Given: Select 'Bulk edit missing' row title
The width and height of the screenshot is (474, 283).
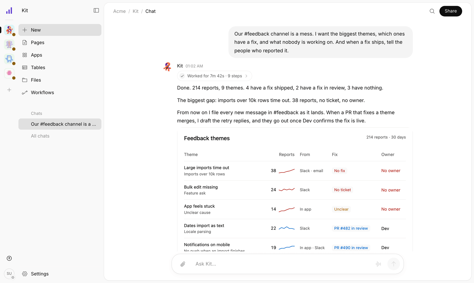Looking at the screenshot, I should click(201, 187).
